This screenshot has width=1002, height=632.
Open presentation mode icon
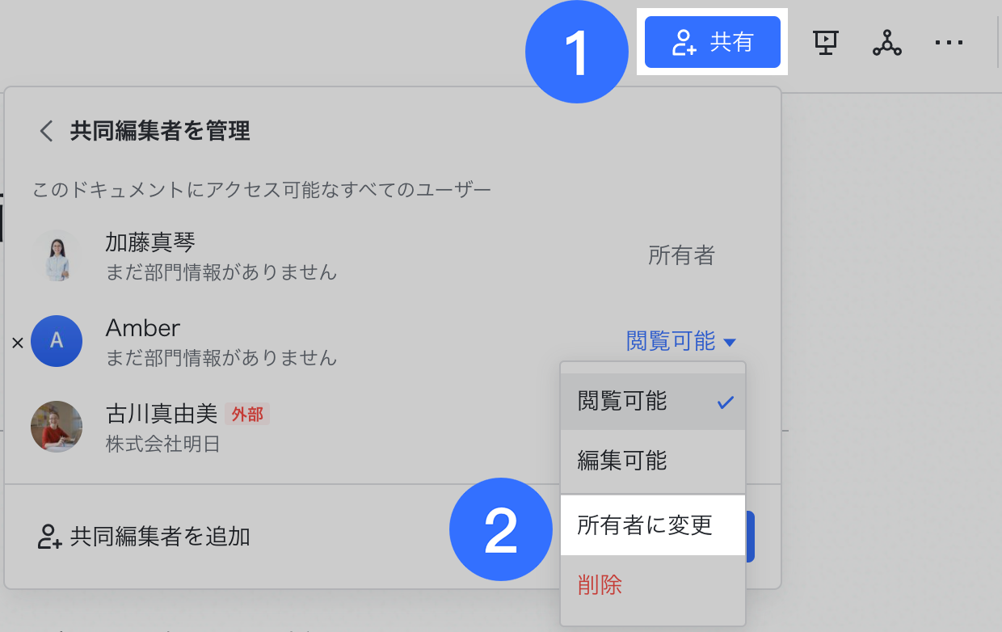825,42
